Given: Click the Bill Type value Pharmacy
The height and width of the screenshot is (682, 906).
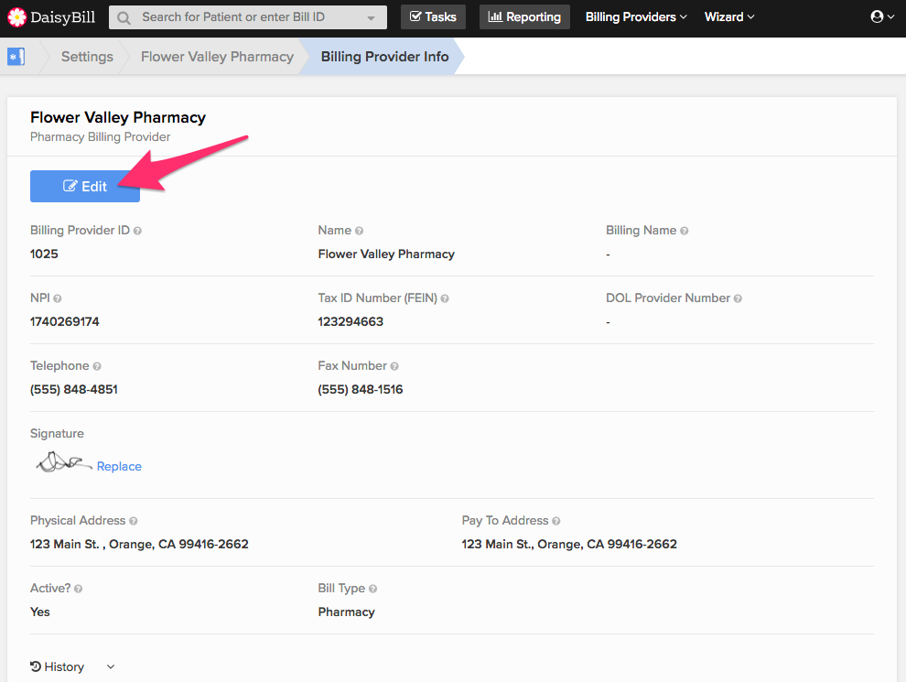Looking at the screenshot, I should click(x=347, y=612).
